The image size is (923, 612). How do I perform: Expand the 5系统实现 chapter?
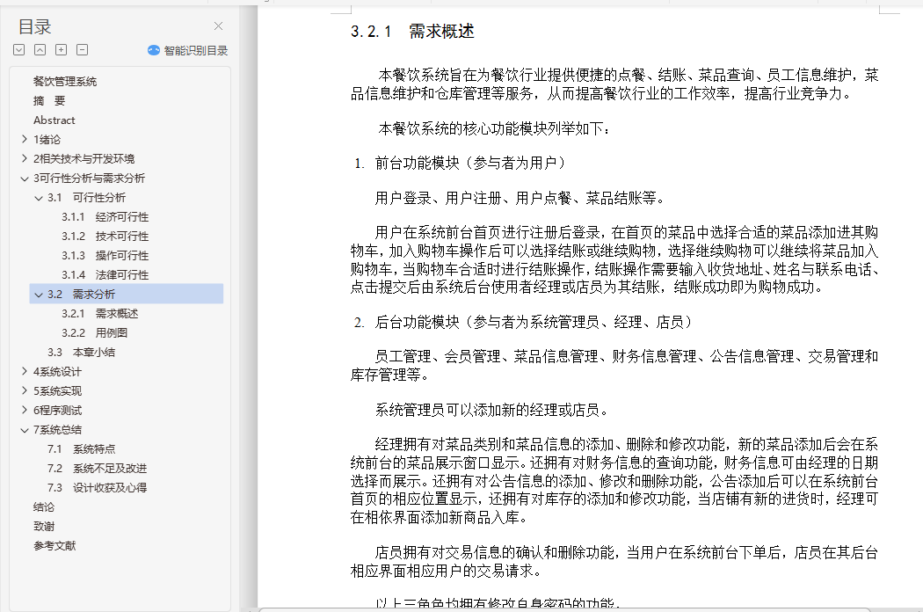24,390
